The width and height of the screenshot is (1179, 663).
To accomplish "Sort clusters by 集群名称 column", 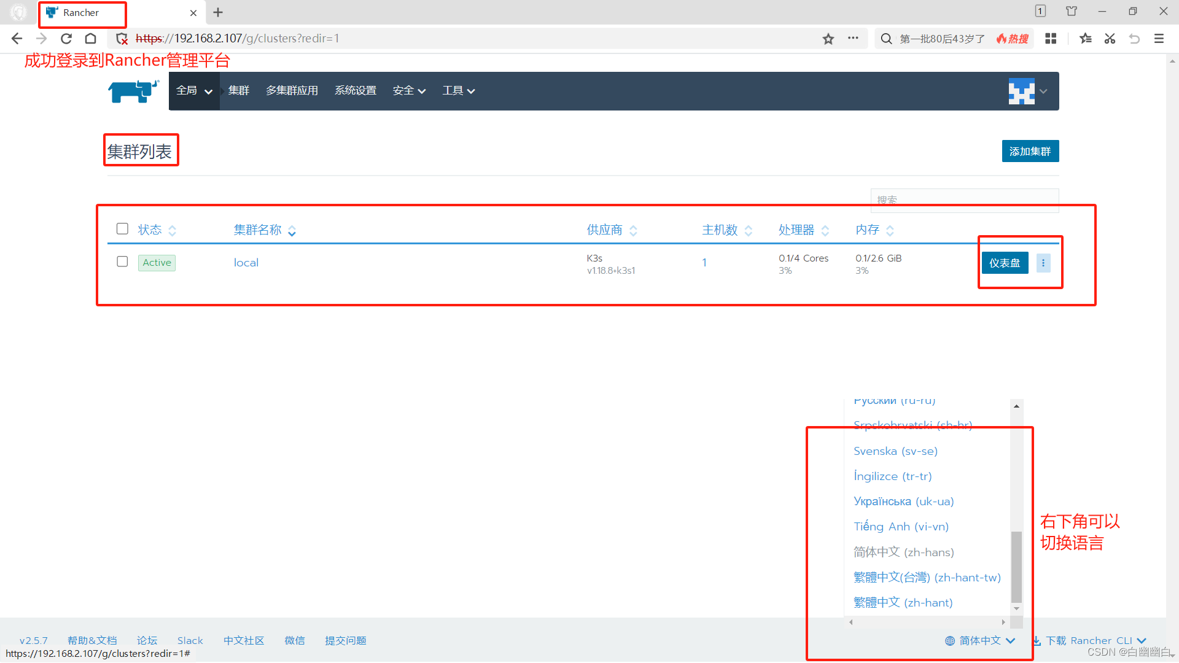I will point(265,230).
